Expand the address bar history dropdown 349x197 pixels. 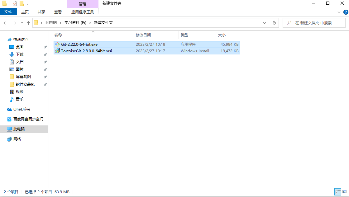pos(265,23)
